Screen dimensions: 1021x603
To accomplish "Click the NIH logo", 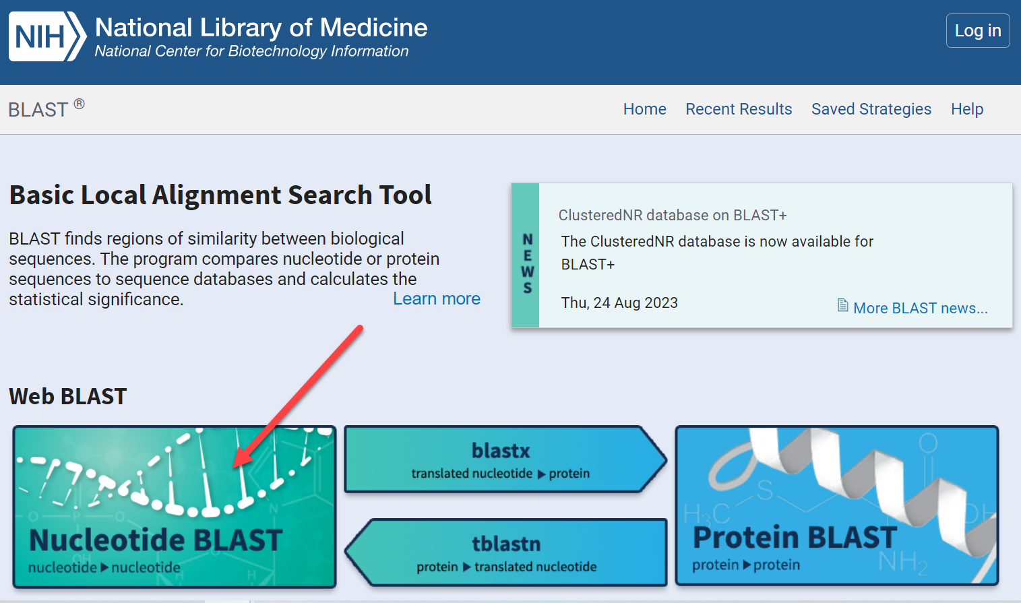I will pyautogui.click(x=47, y=36).
